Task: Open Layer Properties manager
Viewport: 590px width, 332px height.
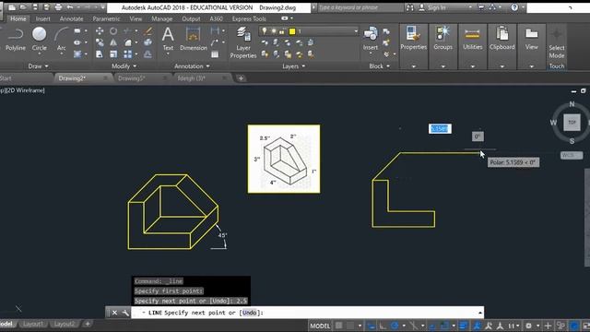Action: pyautogui.click(x=243, y=42)
